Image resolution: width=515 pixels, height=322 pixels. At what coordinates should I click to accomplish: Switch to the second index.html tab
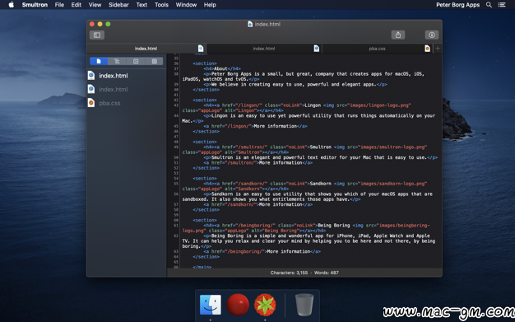(264, 49)
